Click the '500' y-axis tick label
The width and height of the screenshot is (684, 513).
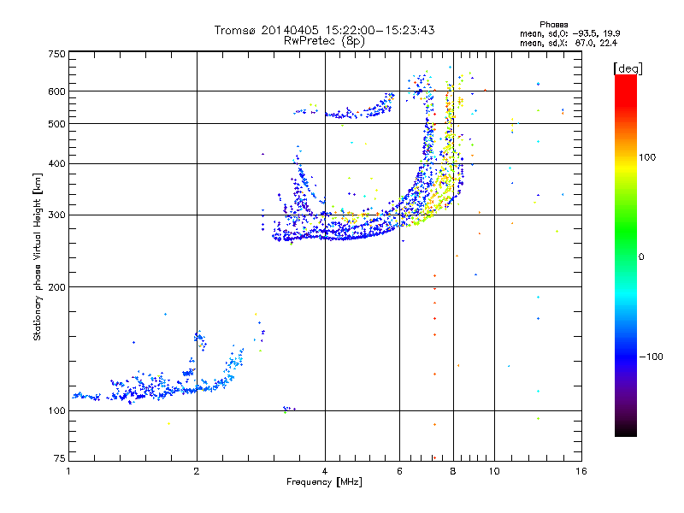pos(56,124)
